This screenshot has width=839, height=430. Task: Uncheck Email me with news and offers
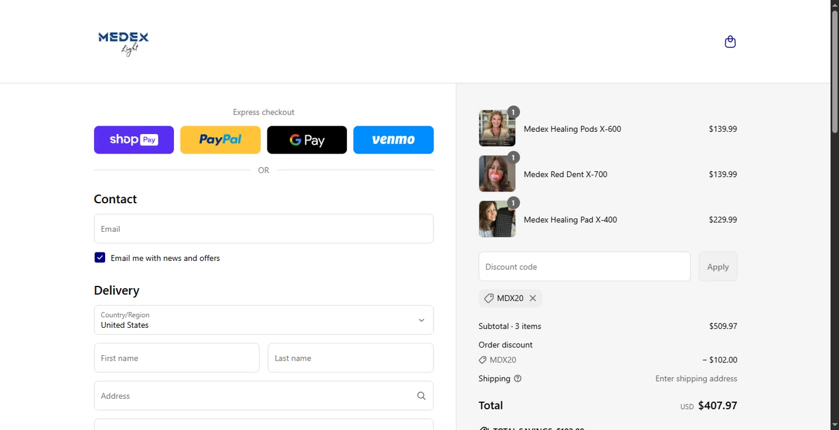(x=100, y=257)
